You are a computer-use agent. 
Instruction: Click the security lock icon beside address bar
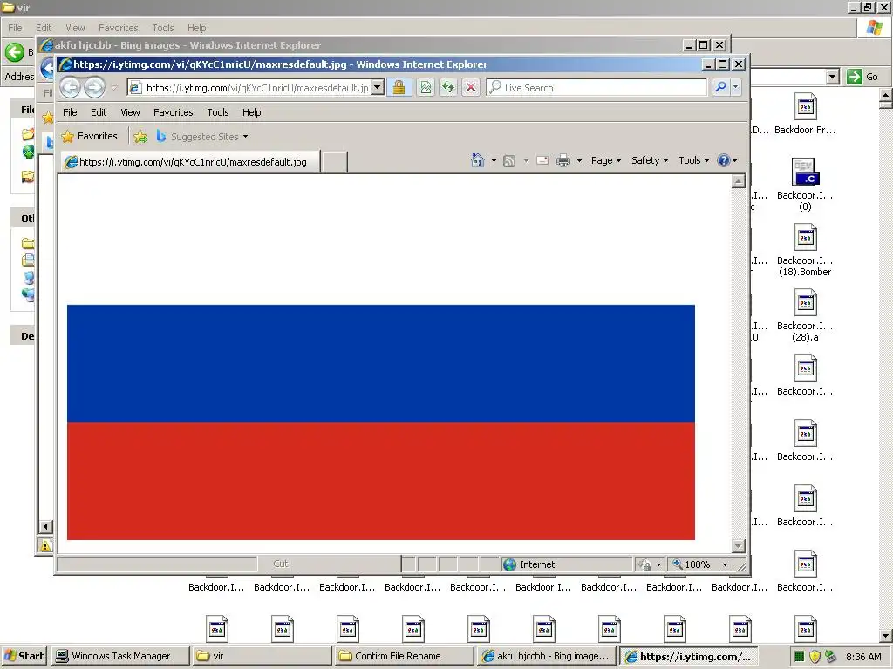click(399, 87)
